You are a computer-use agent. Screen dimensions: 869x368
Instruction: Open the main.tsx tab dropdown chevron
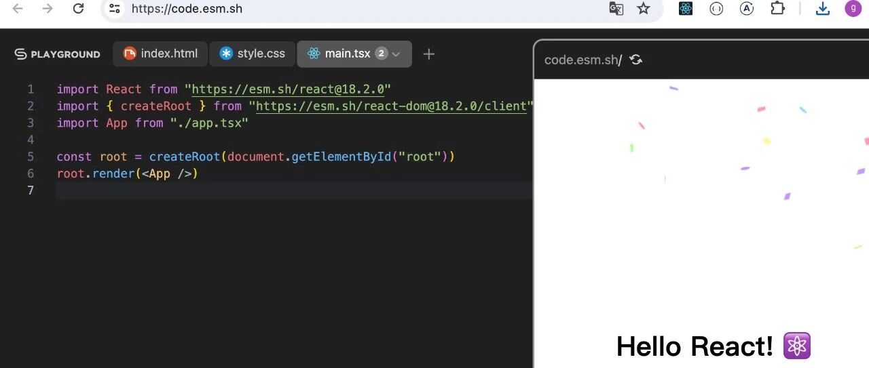click(x=396, y=54)
